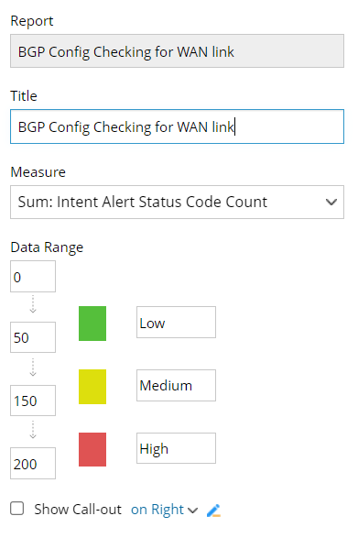Click the Low label text box

pos(177,323)
